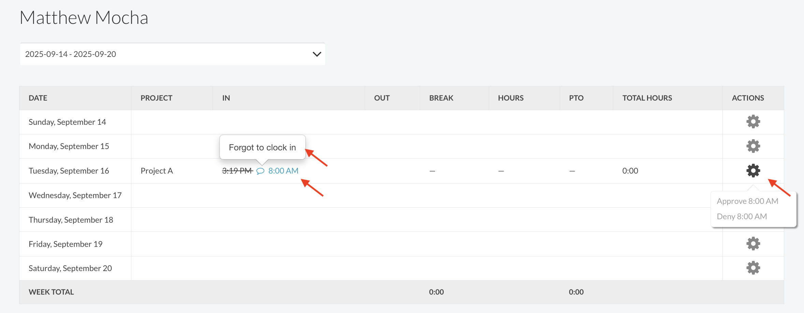Open the actions gear for Friday, September 19
The image size is (804, 313).
click(x=753, y=244)
